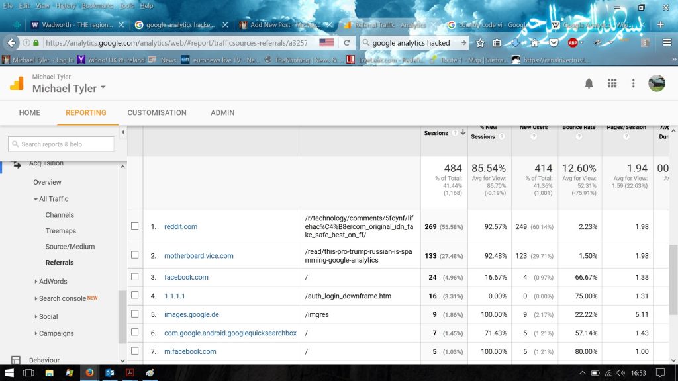The image size is (678, 381).
Task: Tick the checkbox for m.facebook.com row
Action: click(135, 351)
